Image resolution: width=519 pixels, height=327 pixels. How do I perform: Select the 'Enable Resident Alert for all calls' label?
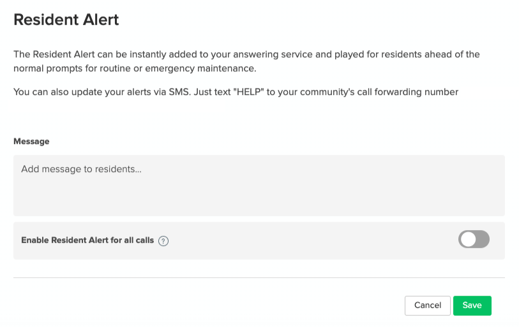click(87, 240)
